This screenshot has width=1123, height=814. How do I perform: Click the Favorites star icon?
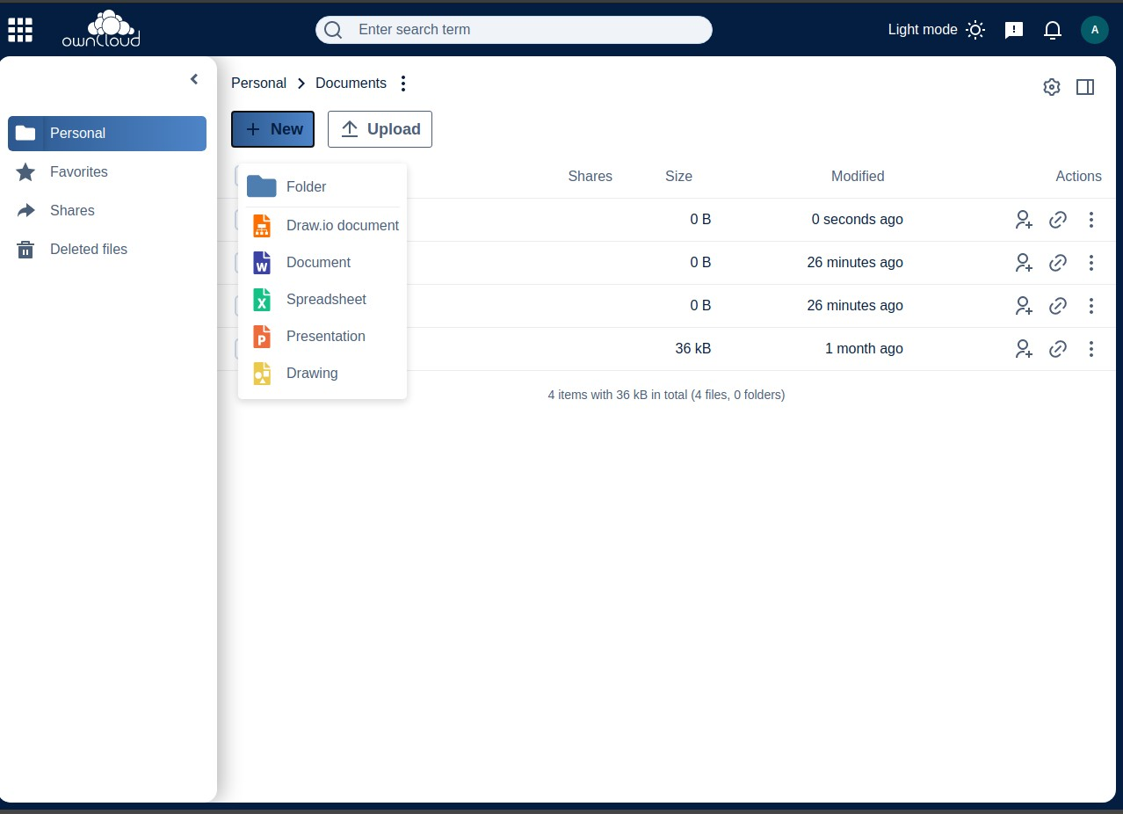[x=25, y=172]
